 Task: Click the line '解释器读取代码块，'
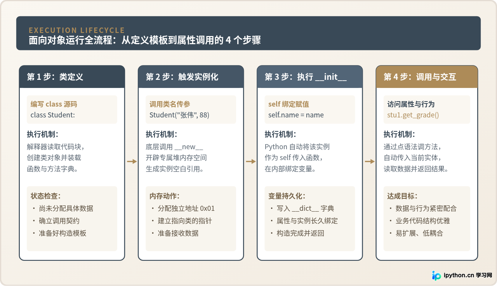[x=56, y=147]
